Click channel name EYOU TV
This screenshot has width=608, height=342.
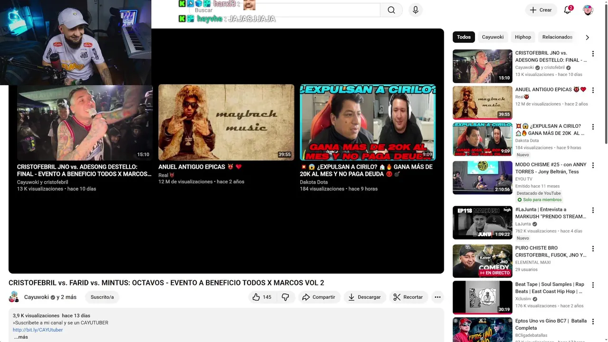click(523, 179)
